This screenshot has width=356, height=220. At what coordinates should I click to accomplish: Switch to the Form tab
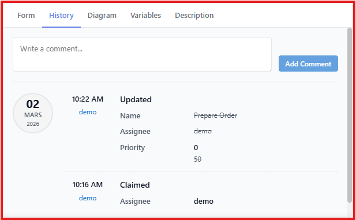coord(26,16)
